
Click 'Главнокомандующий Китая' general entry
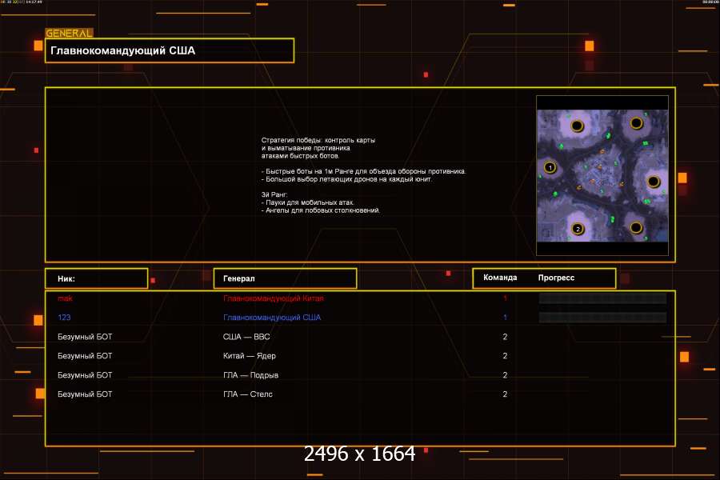(274, 298)
